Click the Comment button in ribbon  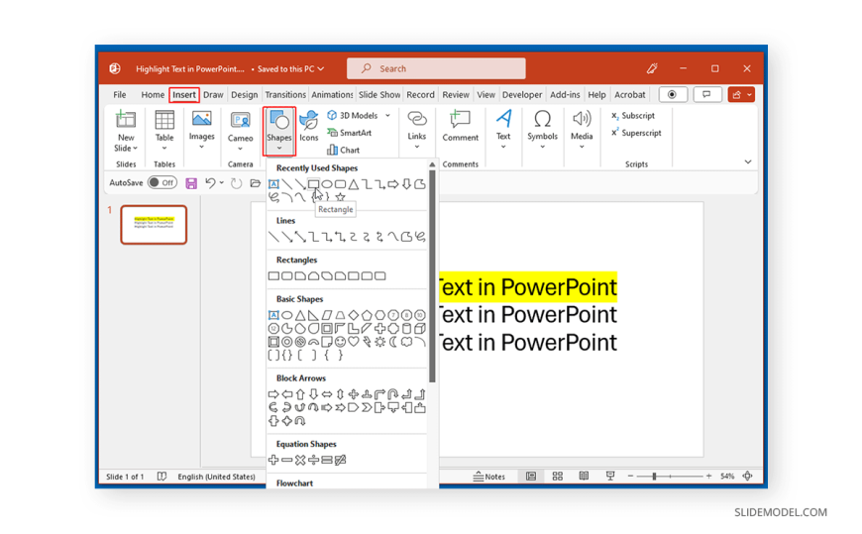pos(460,127)
